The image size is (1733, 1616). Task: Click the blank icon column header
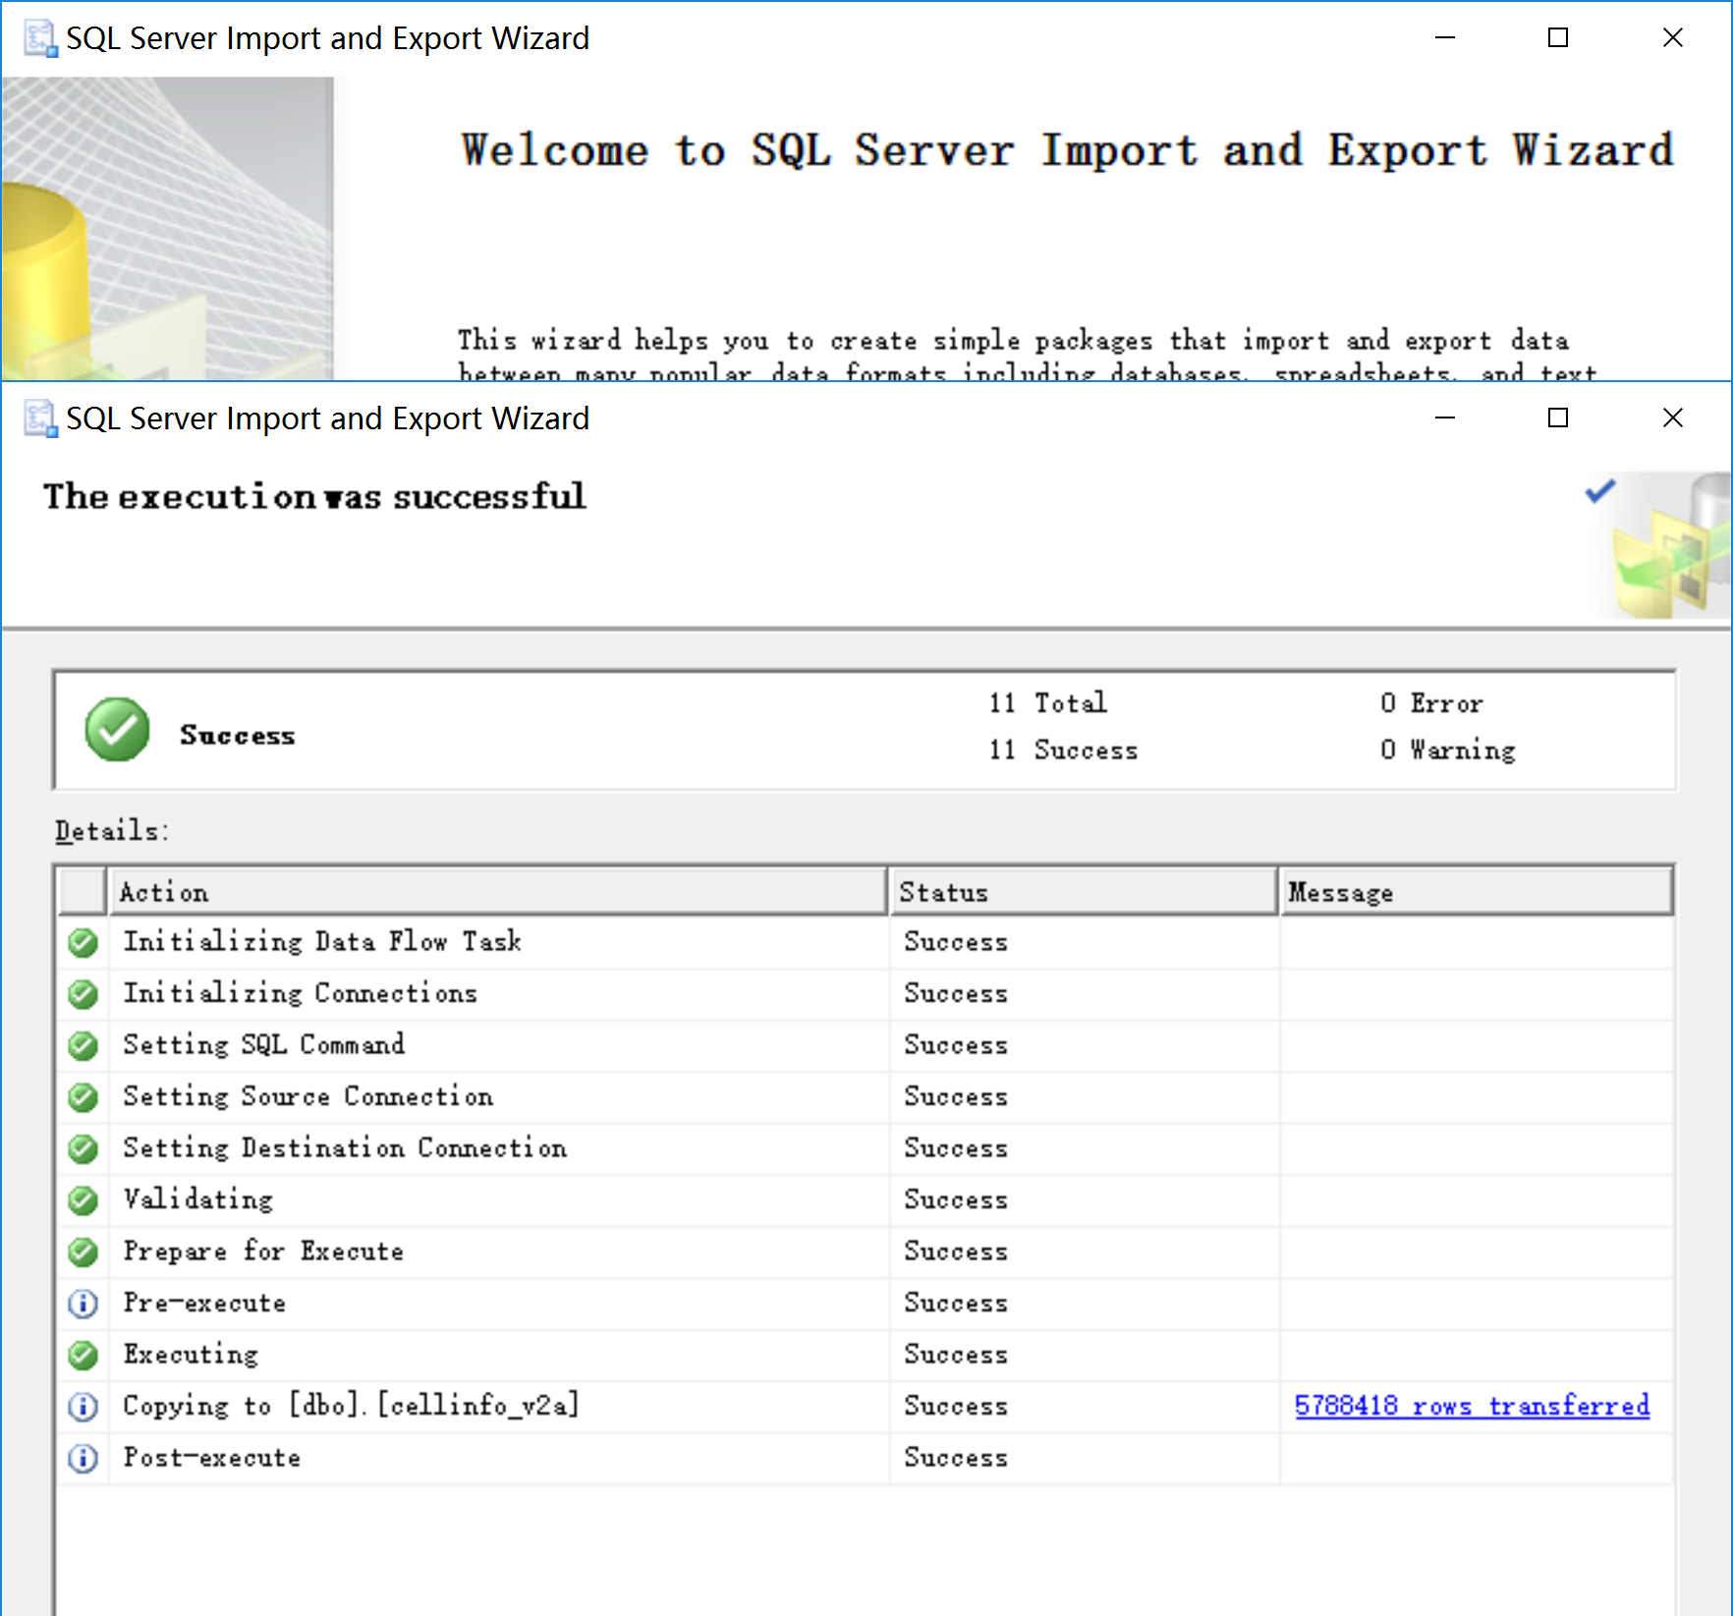(83, 891)
